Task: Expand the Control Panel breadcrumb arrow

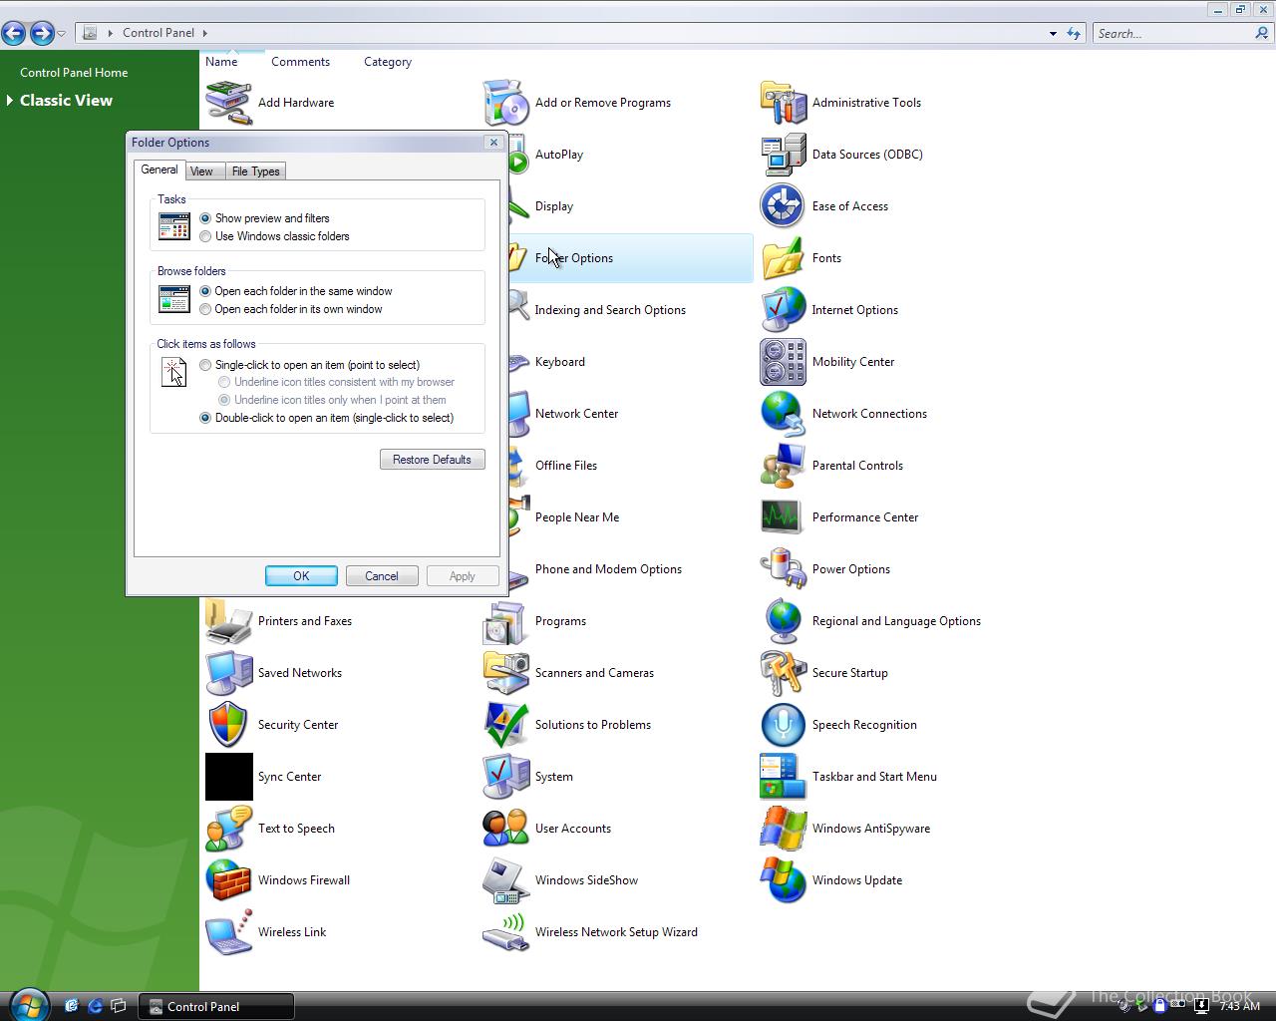Action: 205,33
